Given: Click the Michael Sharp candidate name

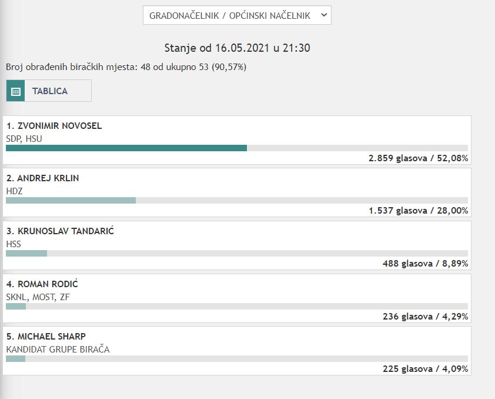Looking at the screenshot, I should 46,336.
